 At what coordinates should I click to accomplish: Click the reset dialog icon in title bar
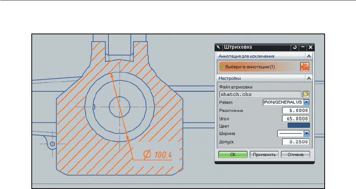295,47
